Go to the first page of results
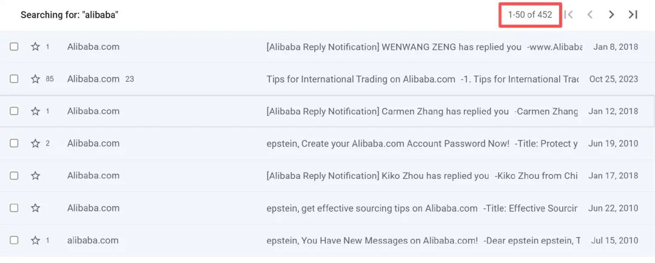Viewport: 655px width, 263px height. (568, 15)
